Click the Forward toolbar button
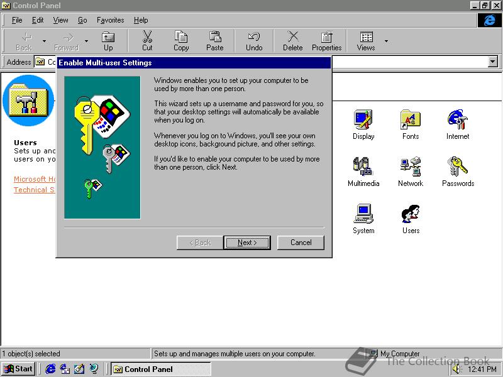The width and height of the screenshot is (503, 377). [67, 41]
